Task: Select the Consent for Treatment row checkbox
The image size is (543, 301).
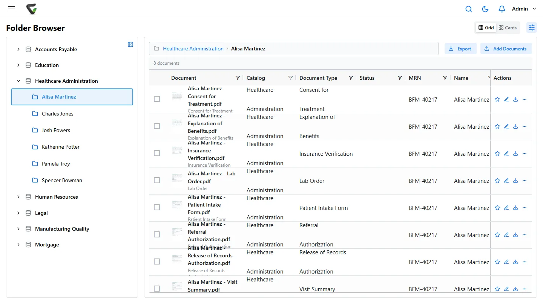Action: click(x=157, y=99)
